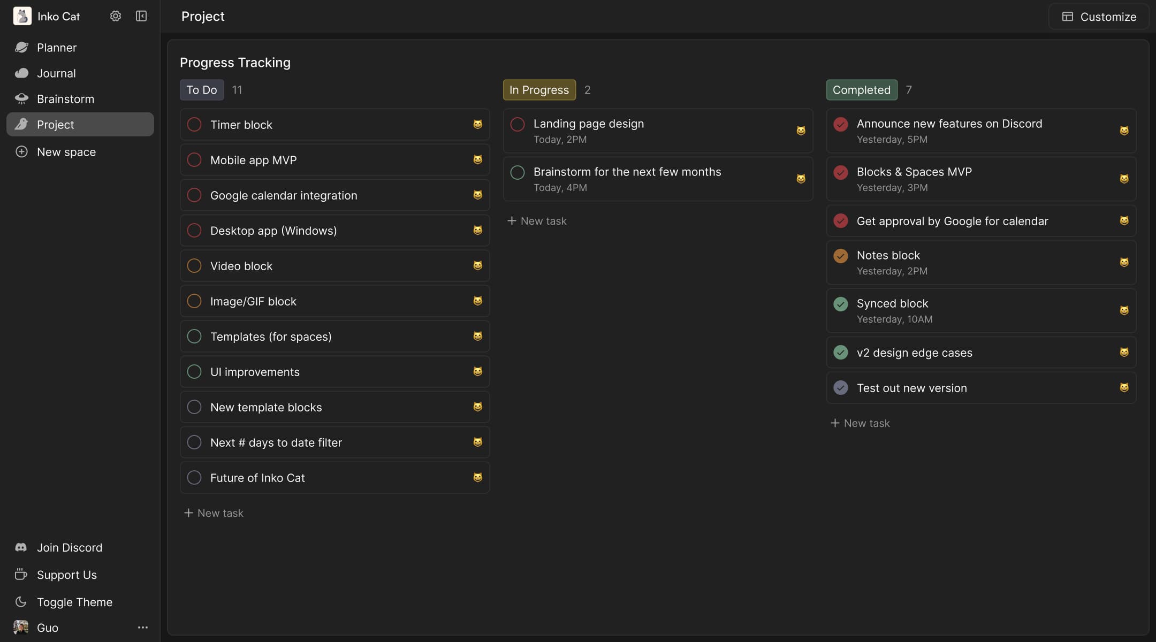Click cat avatar on Landing page design

[x=801, y=131]
